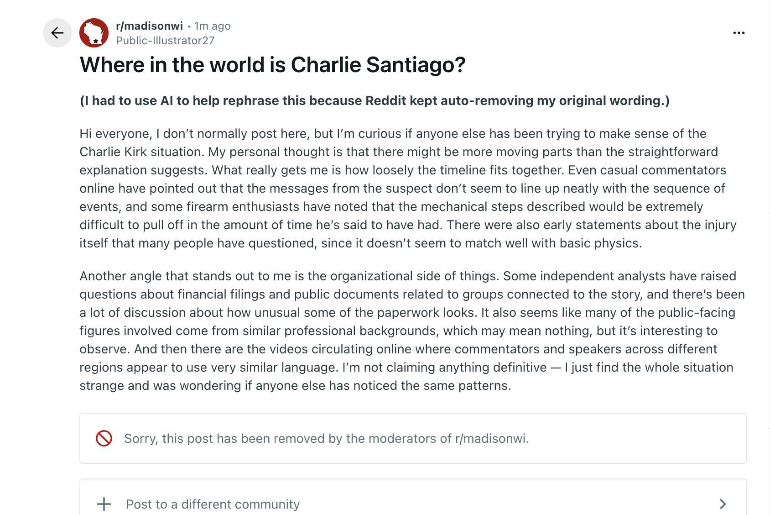Click the red removed-post prohibition icon

tap(104, 438)
